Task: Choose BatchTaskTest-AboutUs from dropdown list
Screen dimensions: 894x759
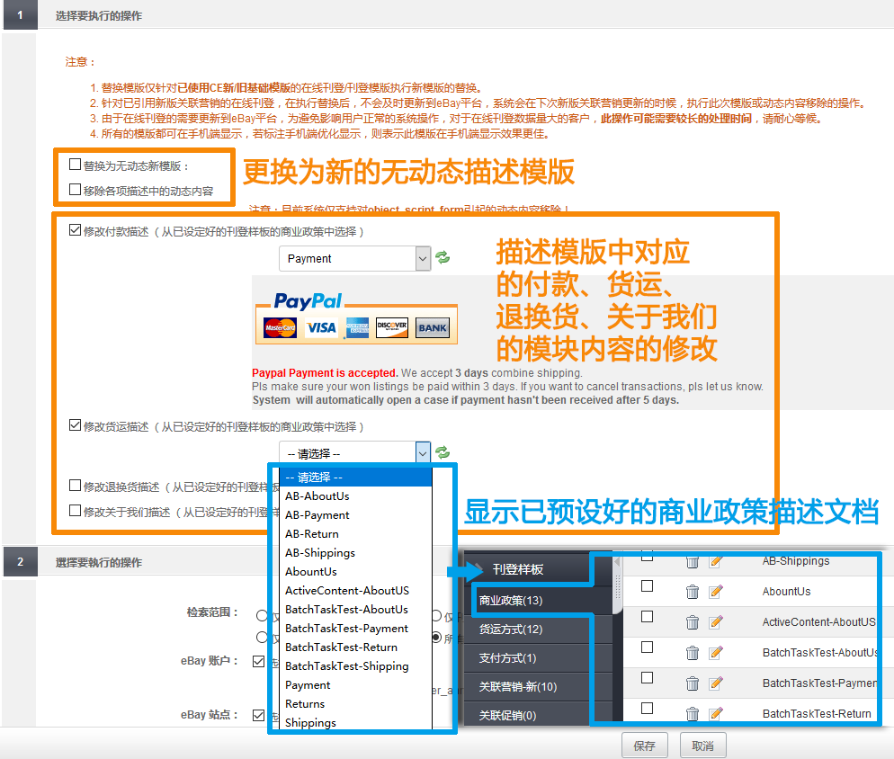Action: click(356, 609)
